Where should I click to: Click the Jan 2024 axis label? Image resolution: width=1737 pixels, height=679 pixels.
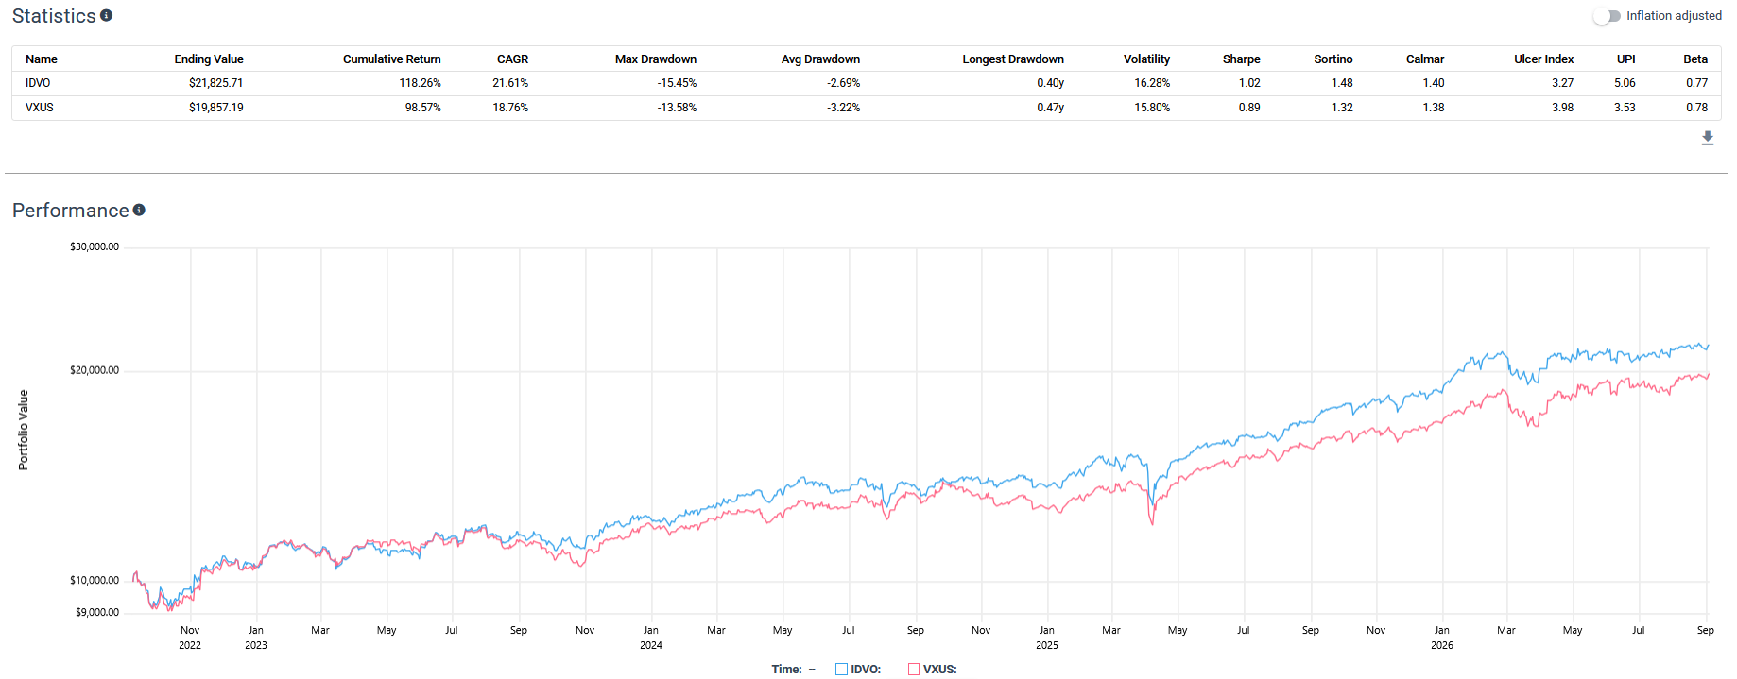pyautogui.click(x=651, y=637)
